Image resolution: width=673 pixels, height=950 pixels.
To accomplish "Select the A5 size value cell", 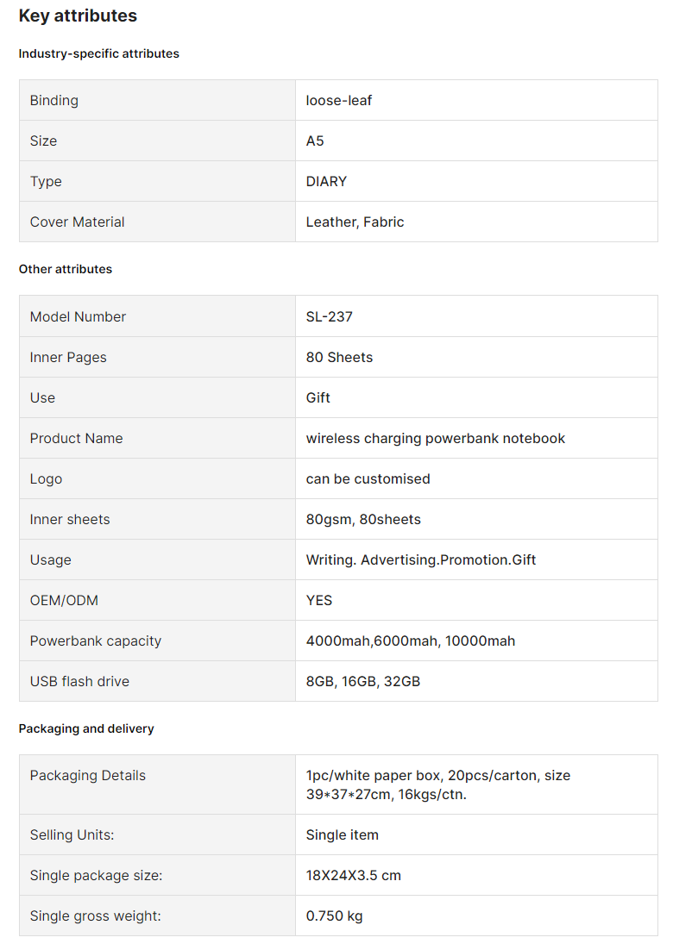I will (x=476, y=141).
